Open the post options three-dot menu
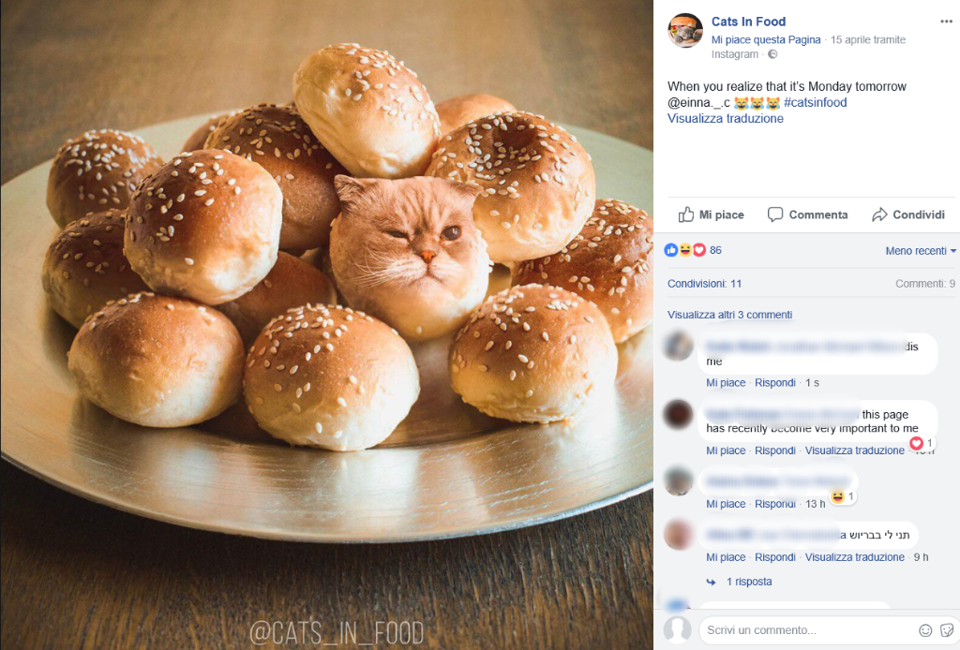 click(x=946, y=22)
